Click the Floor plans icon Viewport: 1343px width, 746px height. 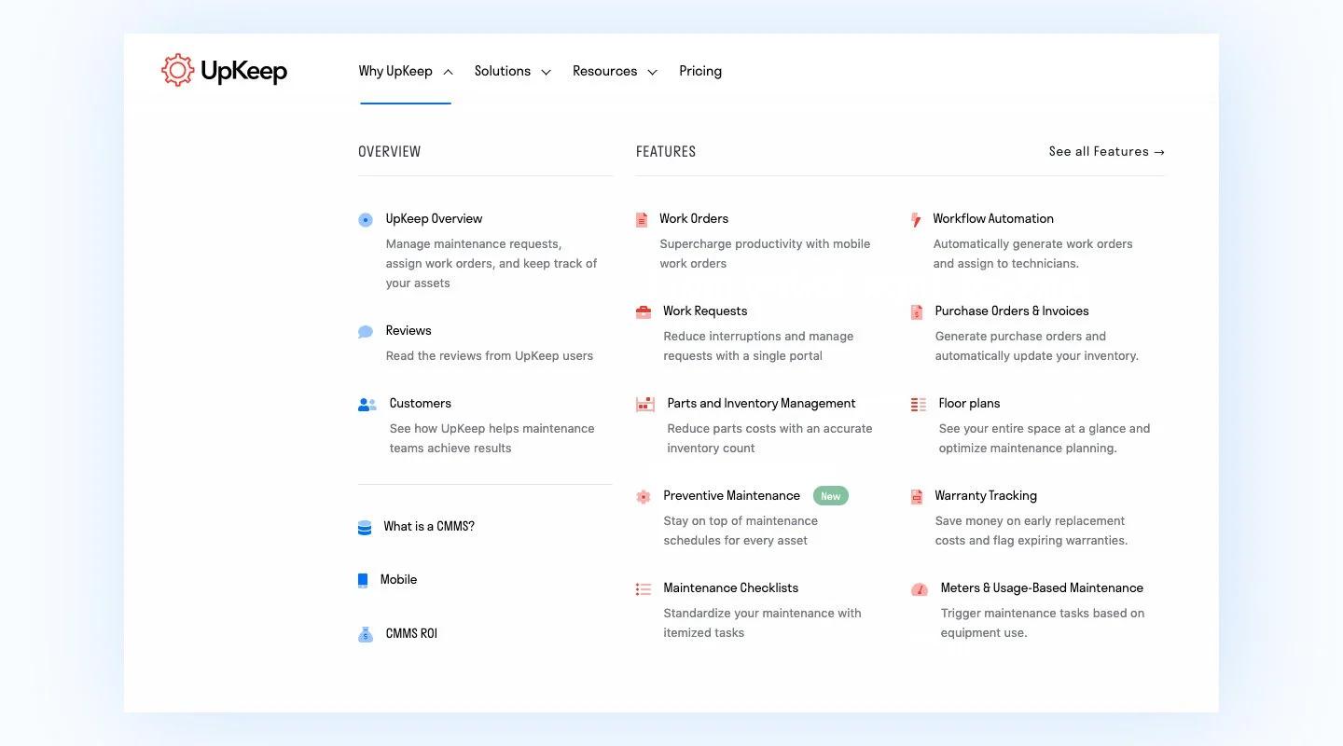pyautogui.click(x=916, y=404)
